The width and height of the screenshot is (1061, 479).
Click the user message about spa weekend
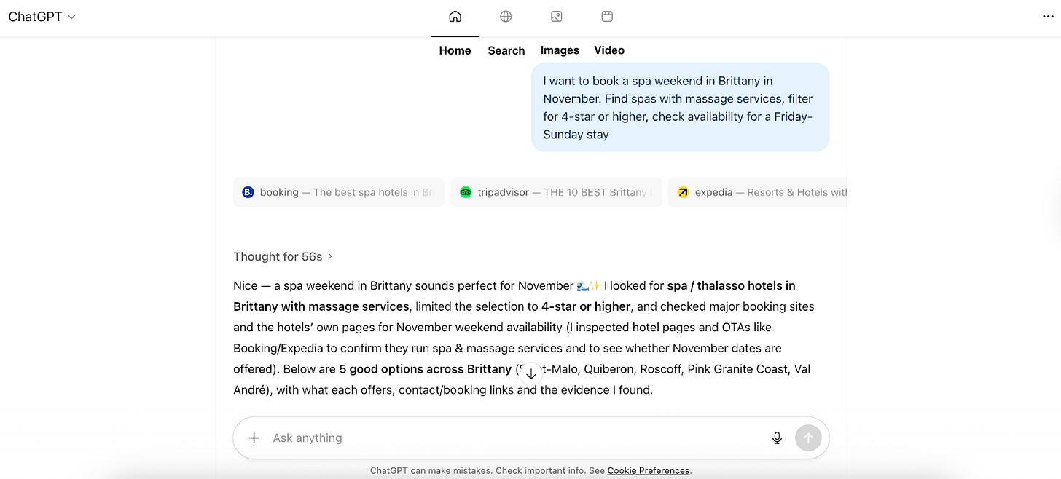[x=680, y=107]
